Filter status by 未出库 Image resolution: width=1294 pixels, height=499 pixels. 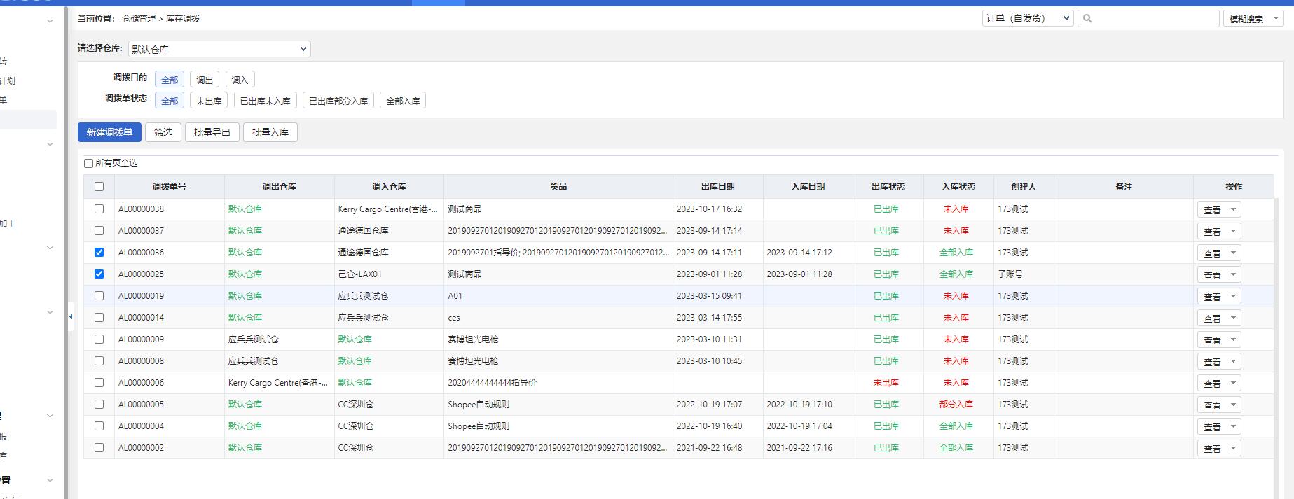tap(209, 101)
